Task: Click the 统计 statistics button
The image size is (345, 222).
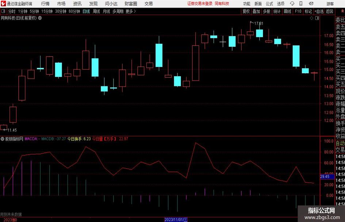Action: point(277,11)
